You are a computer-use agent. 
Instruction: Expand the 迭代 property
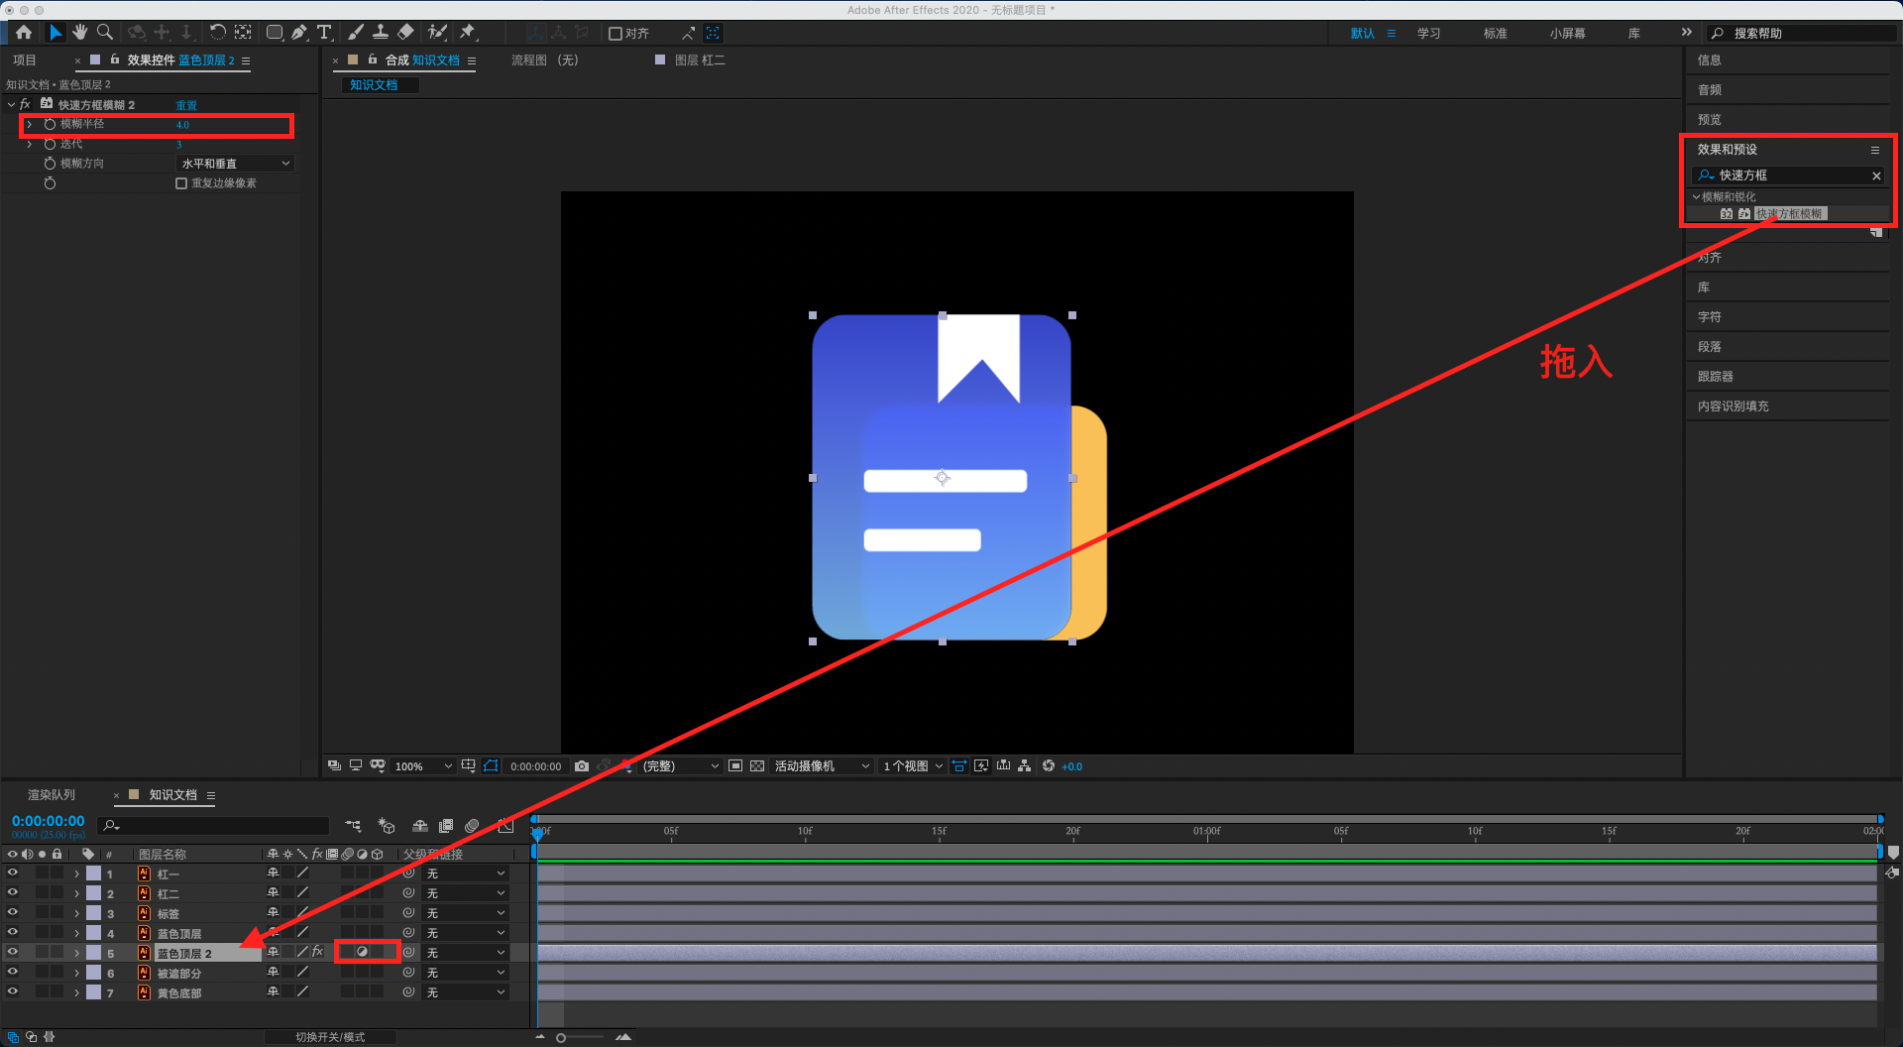(x=30, y=145)
